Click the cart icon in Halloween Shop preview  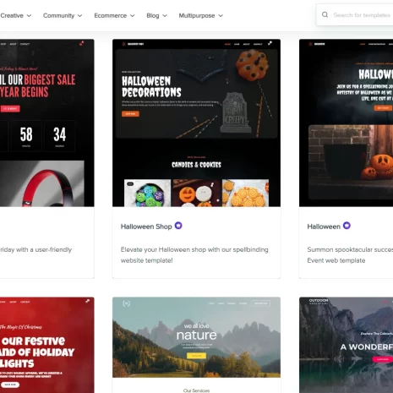[270, 43]
